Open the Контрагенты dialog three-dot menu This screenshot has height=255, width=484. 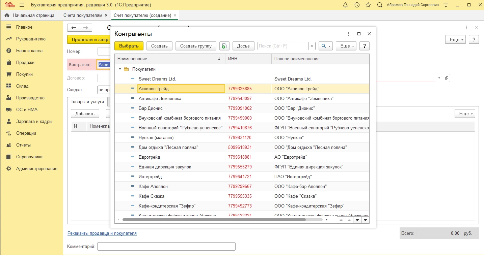(x=348, y=34)
